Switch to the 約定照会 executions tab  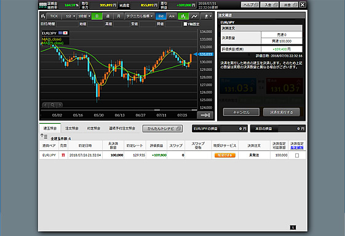pyautogui.click(x=93, y=128)
